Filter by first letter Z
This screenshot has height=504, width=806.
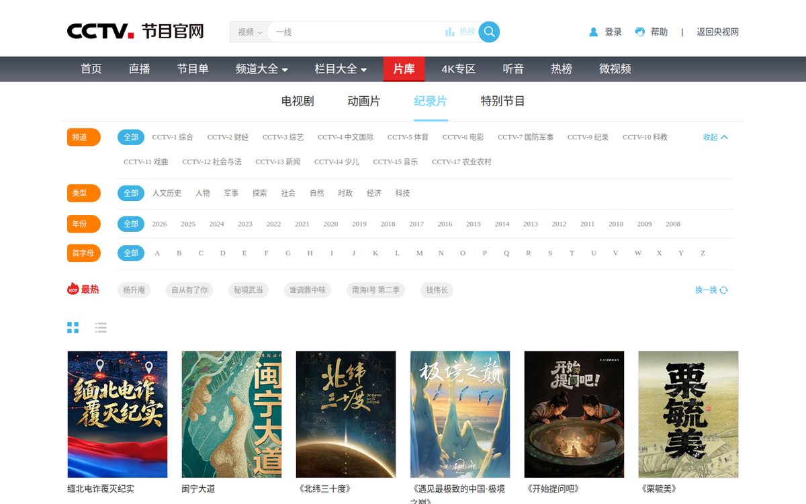[x=703, y=253]
